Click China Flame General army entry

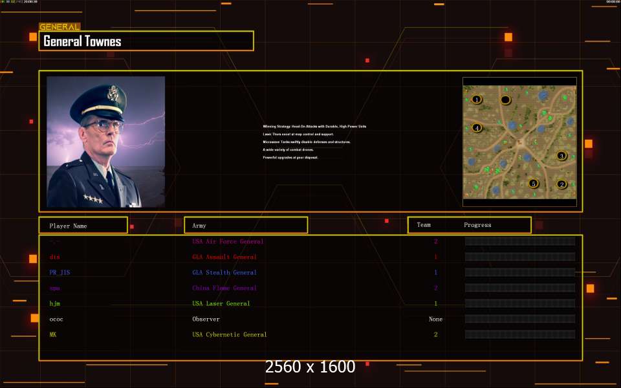pyautogui.click(x=224, y=288)
